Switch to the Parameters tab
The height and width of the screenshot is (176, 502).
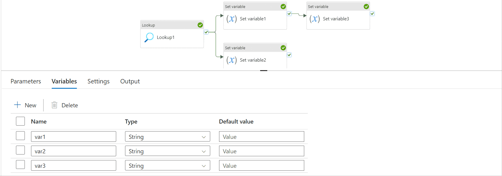pyautogui.click(x=26, y=81)
